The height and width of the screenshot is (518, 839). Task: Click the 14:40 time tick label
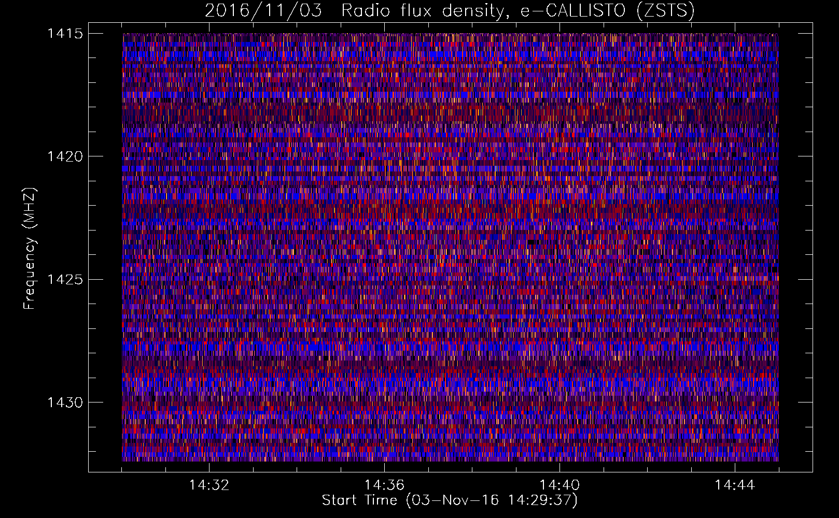click(560, 485)
